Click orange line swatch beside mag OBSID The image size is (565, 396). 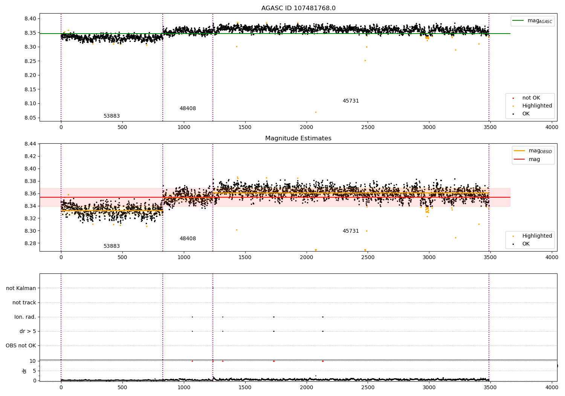[519, 151]
